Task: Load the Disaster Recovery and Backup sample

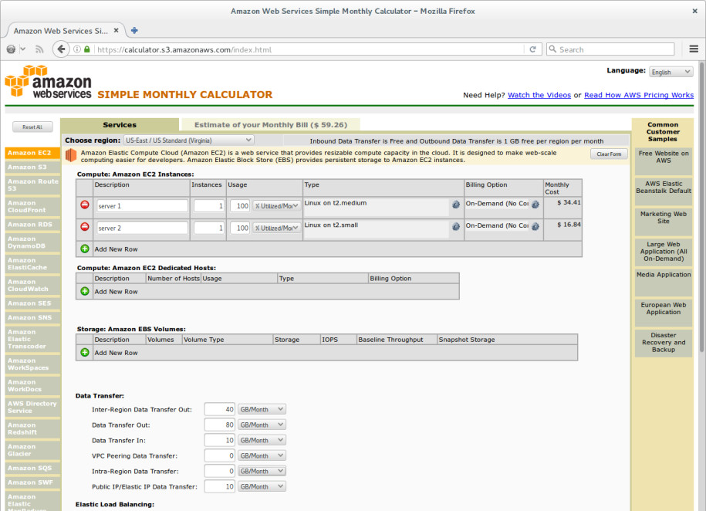Action: click(664, 343)
